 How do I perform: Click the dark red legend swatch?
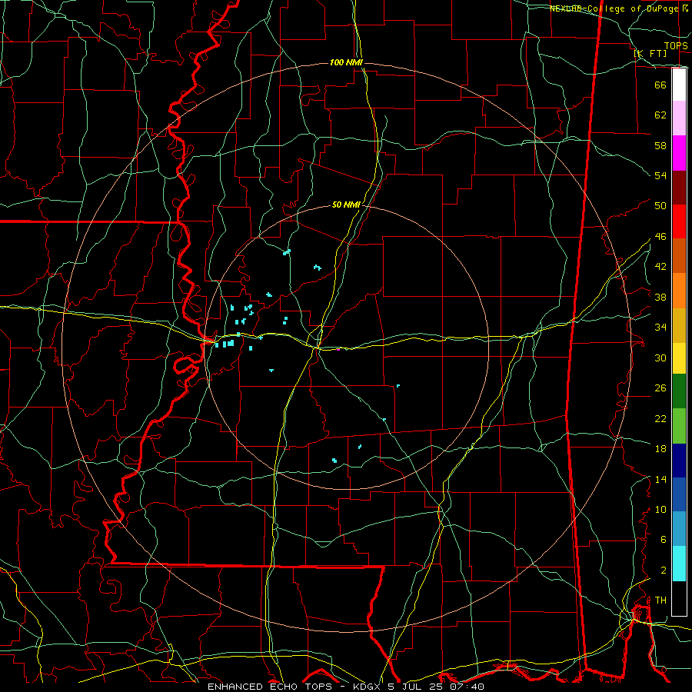(679, 187)
